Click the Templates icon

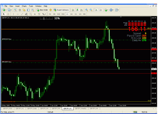point(116,10)
